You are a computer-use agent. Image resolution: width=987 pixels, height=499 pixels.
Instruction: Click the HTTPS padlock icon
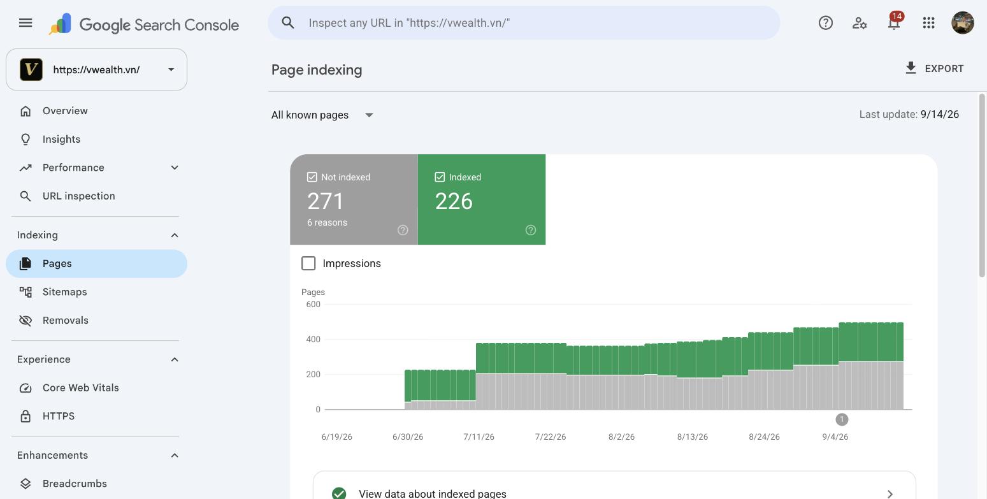(x=25, y=416)
